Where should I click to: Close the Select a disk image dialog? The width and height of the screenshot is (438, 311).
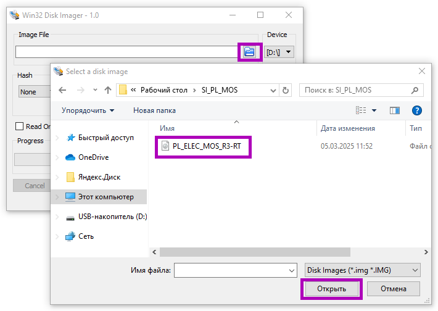(x=422, y=71)
